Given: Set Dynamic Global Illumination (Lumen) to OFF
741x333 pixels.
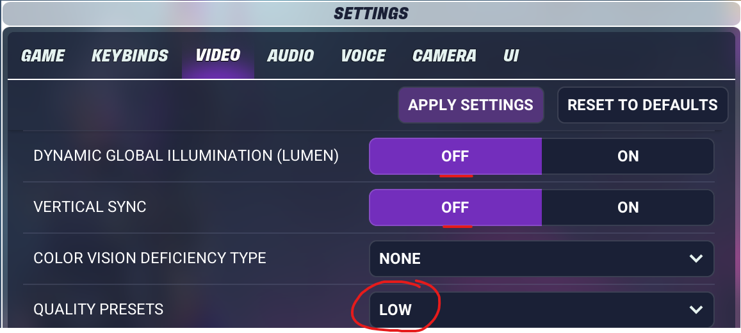Looking at the screenshot, I should tap(455, 156).
